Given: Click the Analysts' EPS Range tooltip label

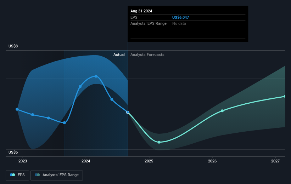Looking at the screenshot, I should coord(149,24).
